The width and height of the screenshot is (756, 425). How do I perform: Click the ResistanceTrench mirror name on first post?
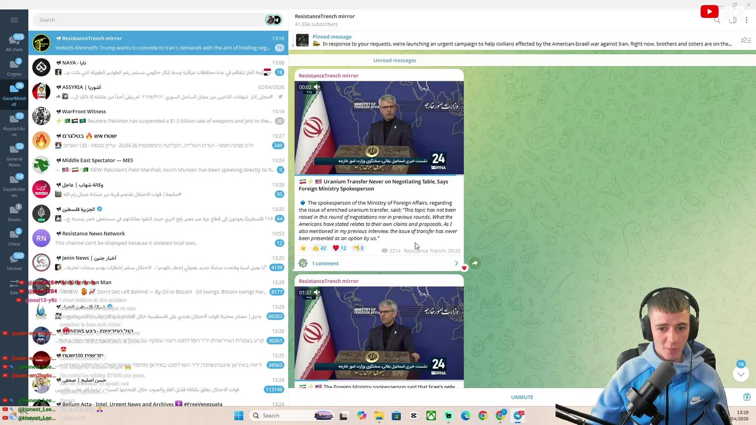328,76
